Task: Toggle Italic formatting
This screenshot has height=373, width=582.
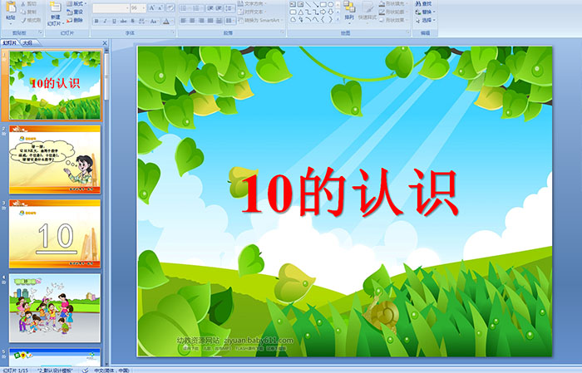Action: (x=105, y=21)
